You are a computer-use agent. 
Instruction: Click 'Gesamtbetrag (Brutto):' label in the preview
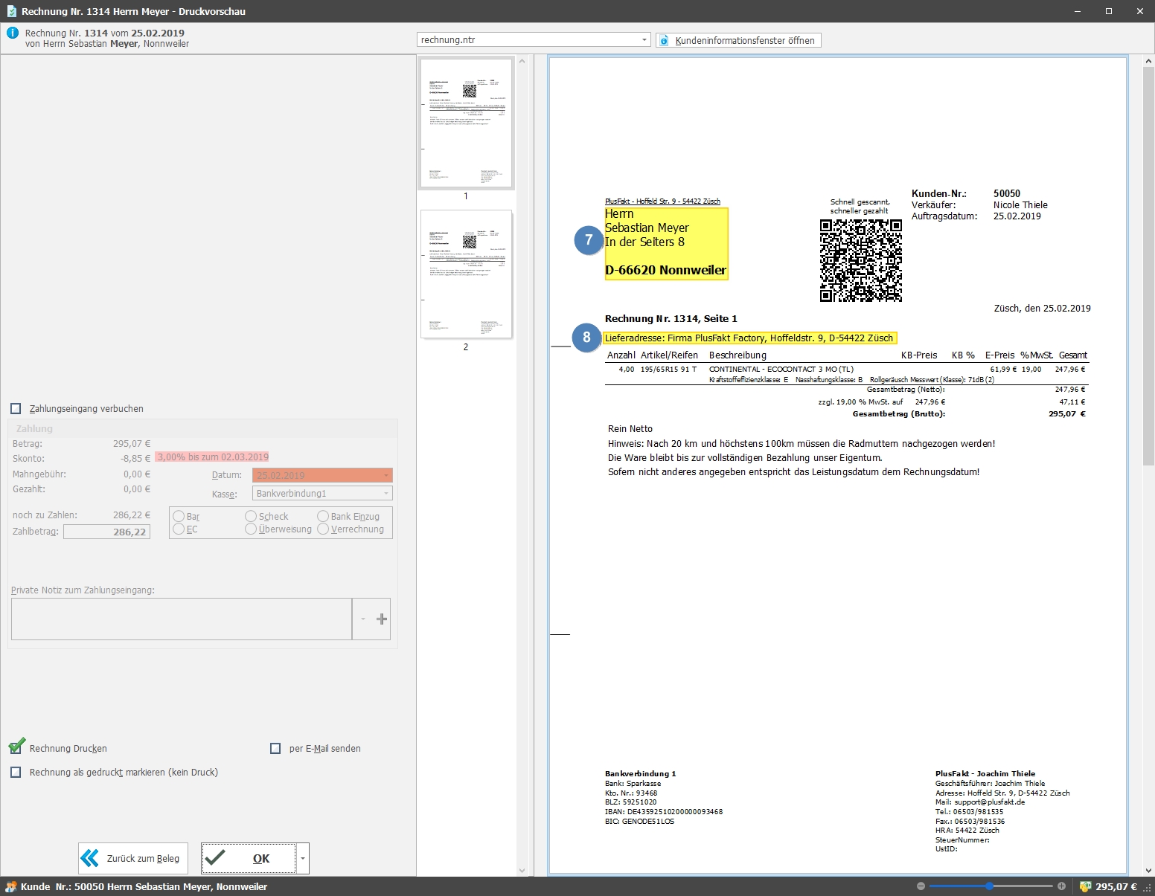click(x=899, y=413)
